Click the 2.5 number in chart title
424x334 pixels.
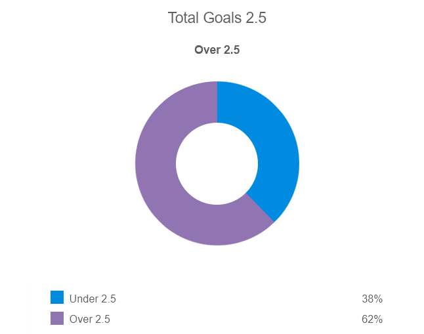point(255,18)
